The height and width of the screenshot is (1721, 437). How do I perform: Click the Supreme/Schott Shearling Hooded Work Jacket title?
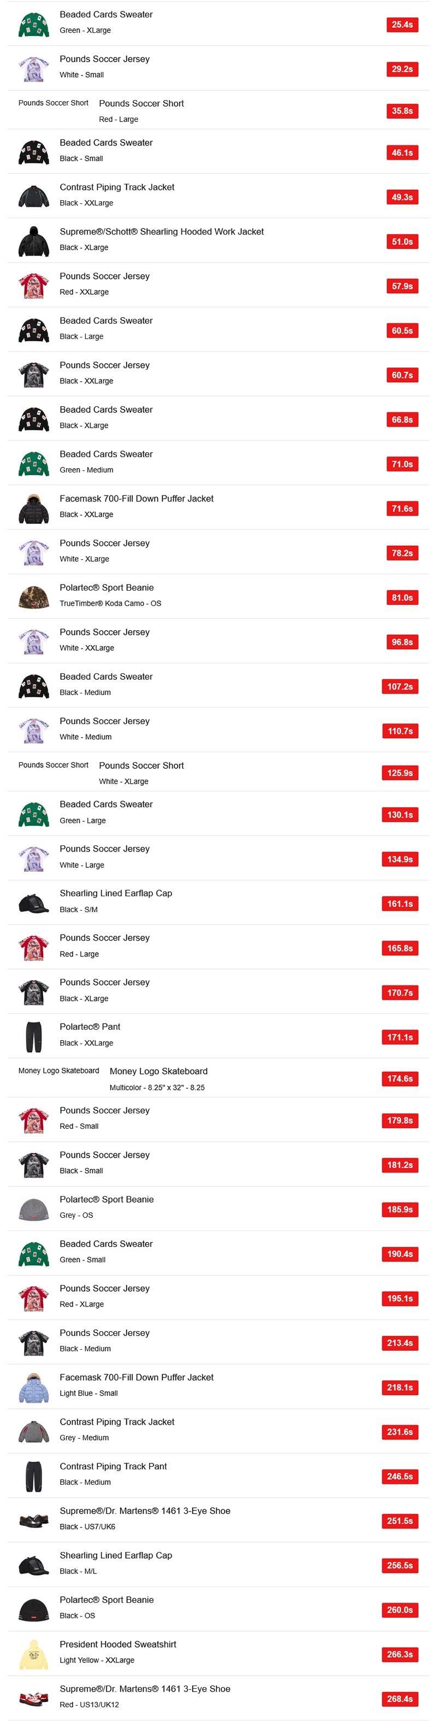pyautogui.click(x=162, y=232)
